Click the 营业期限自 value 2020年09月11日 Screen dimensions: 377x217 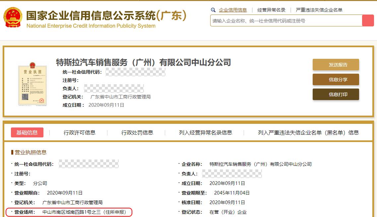click(65, 193)
